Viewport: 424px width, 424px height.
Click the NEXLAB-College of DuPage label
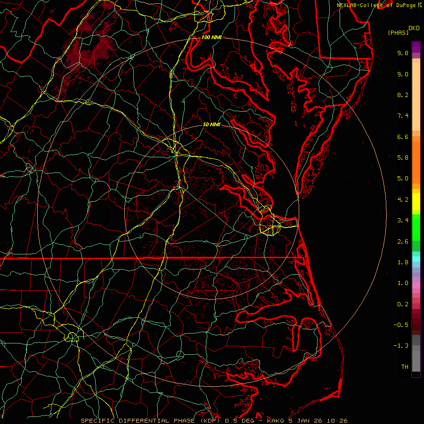point(377,5)
